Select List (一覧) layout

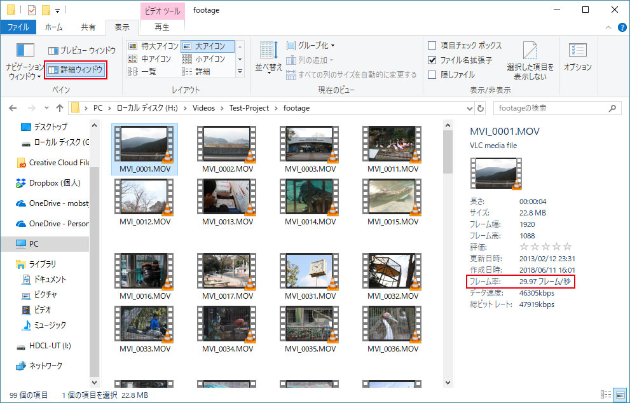[x=142, y=72]
